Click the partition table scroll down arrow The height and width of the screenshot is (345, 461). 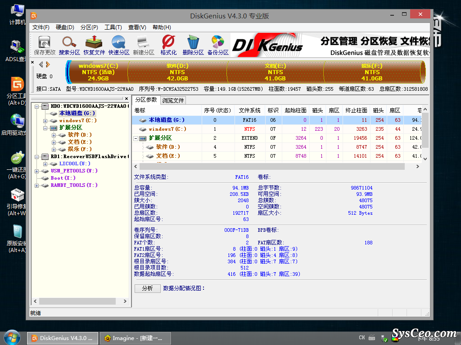point(425,159)
